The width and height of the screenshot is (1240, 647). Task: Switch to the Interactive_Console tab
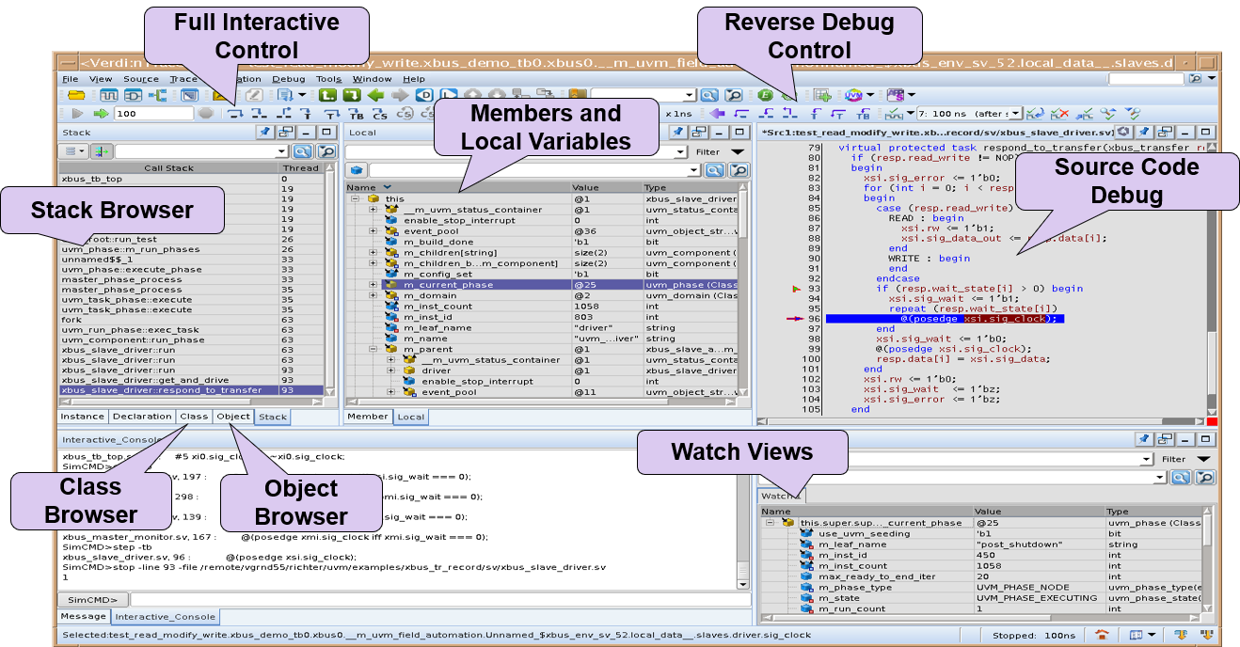(x=166, y=617)
